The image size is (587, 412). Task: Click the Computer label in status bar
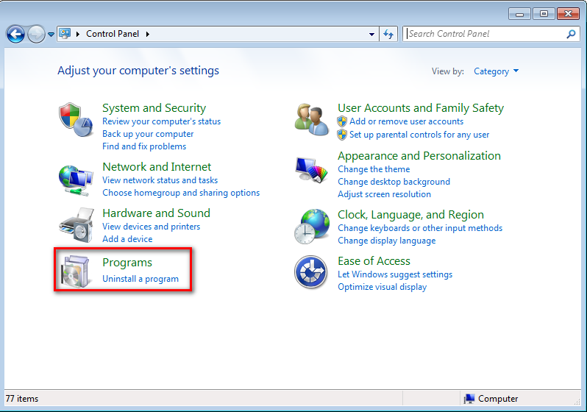(498, 399)
